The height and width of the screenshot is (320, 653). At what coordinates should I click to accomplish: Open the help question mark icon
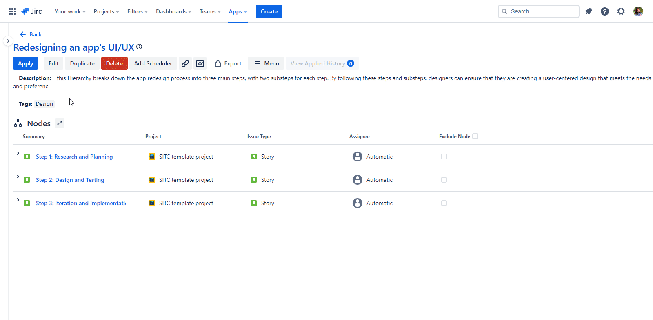604,11
